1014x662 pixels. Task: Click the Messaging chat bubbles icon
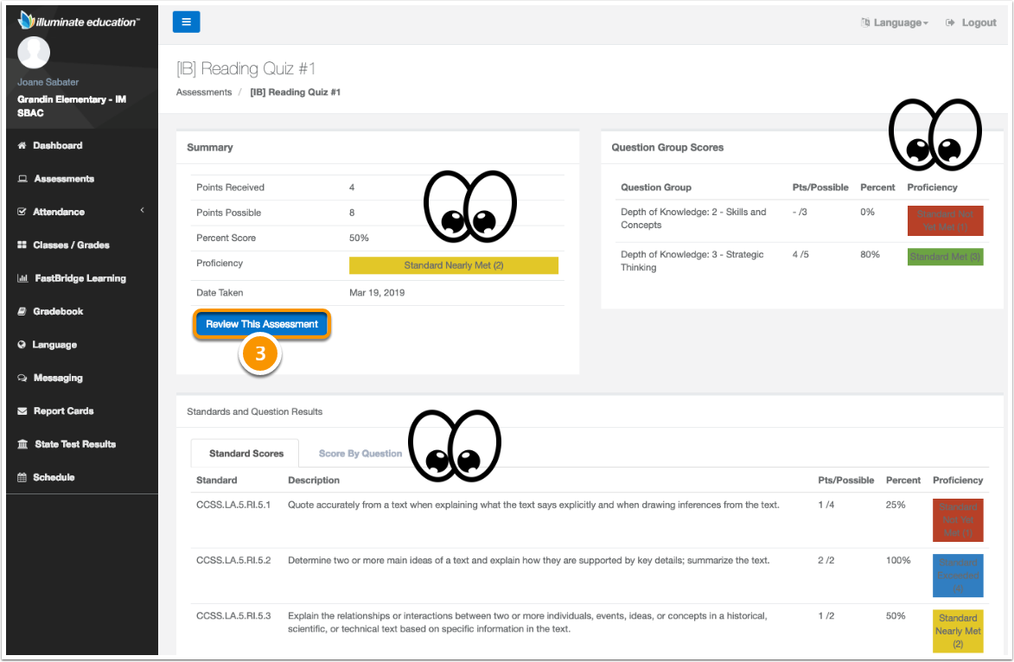(x=22, y=378)
